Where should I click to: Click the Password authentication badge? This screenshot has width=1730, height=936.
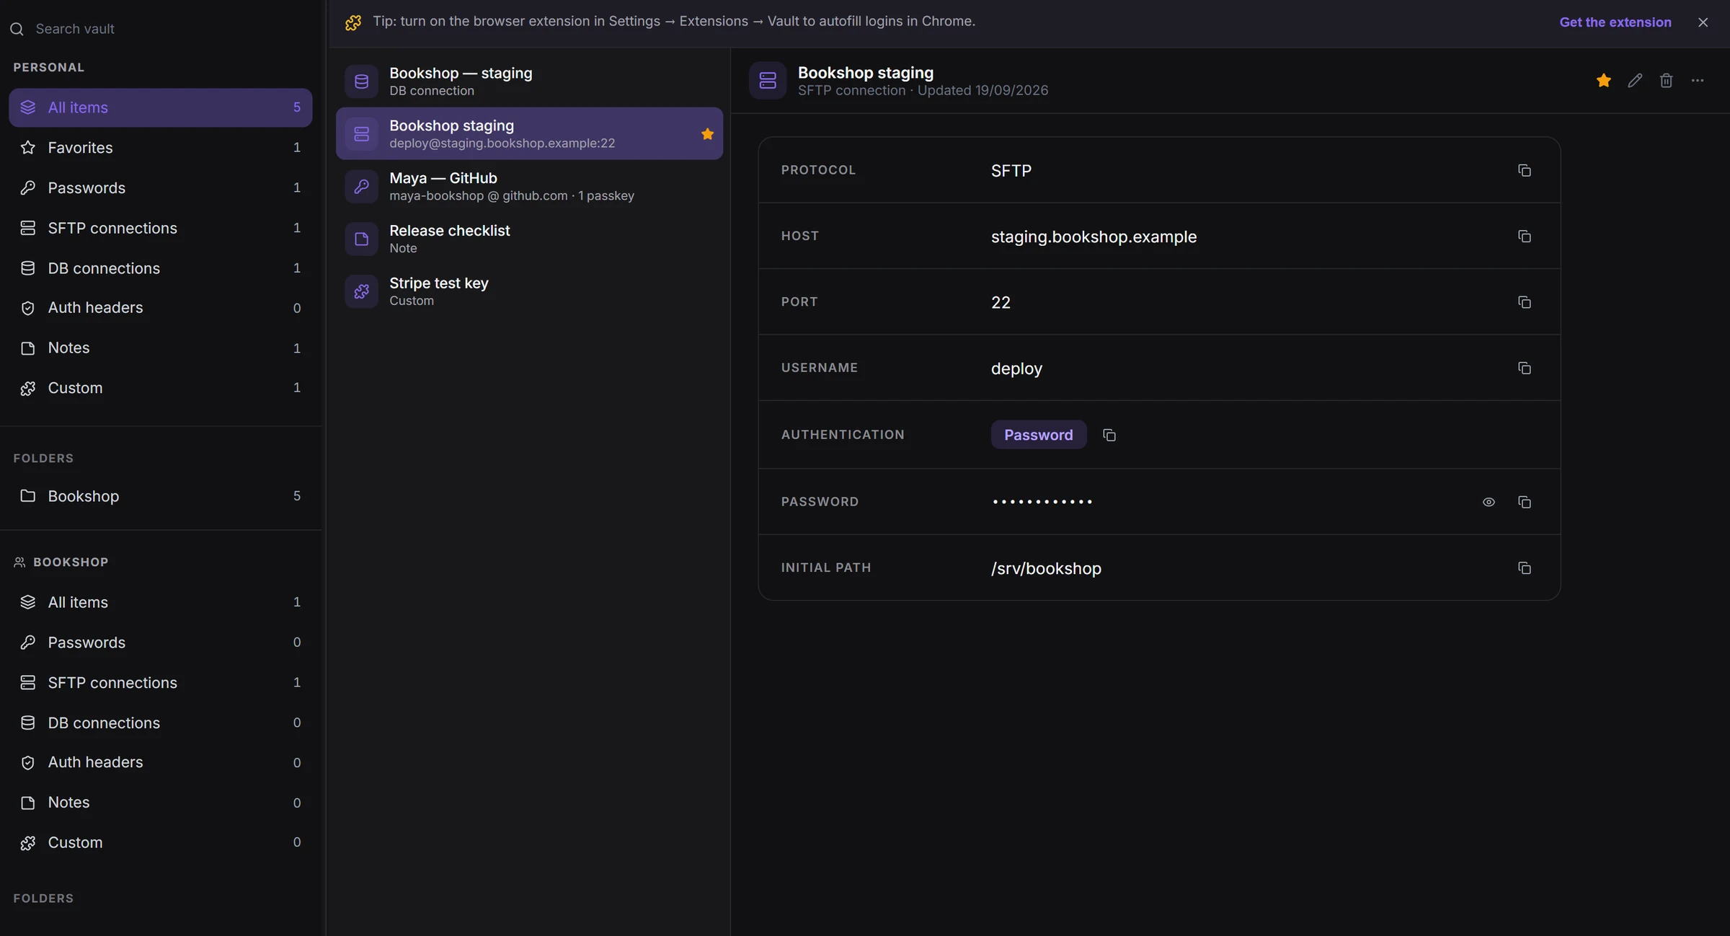click(x=1039, y=435)
